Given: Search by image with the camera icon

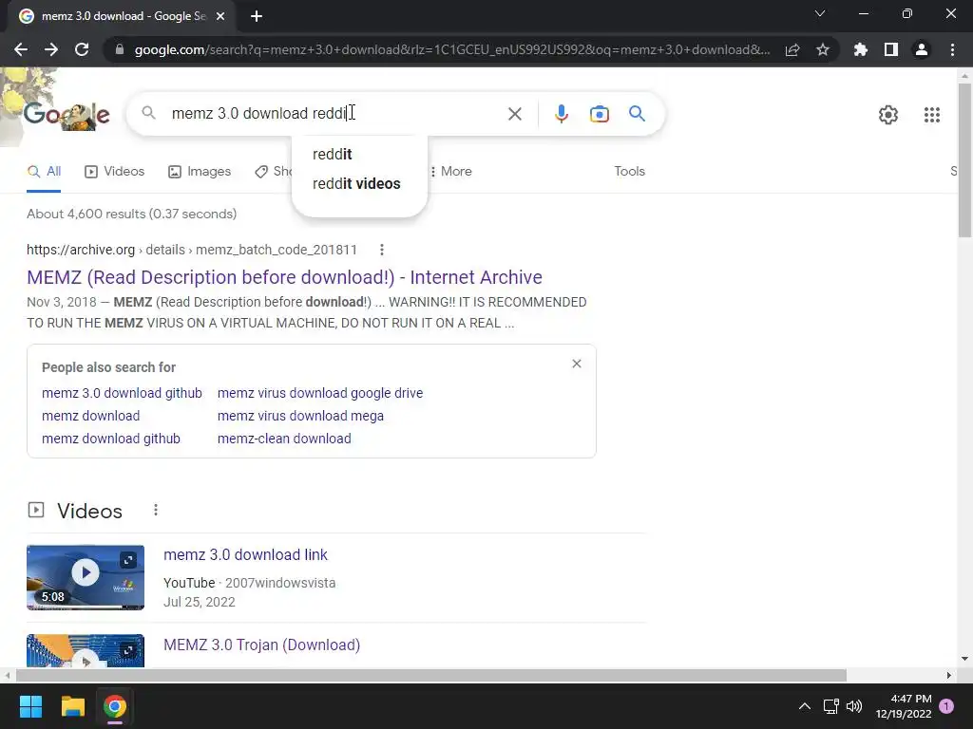Looking at the screenshot, I should coord(599,114).
